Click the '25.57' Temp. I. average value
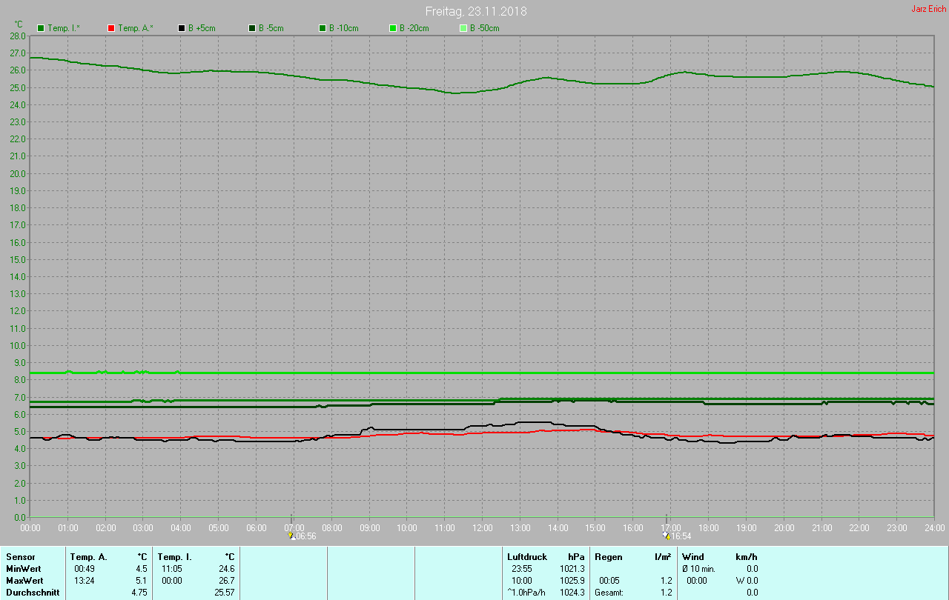949x600 pixels. click(224, 593)
